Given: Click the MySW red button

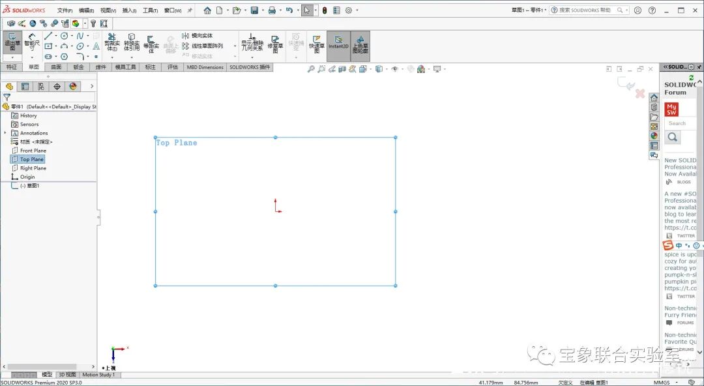Looking at the screenshot, I should [x=671, y=109].
